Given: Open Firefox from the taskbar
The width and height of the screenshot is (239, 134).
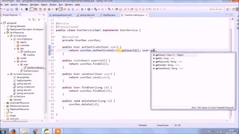Looking at the screenshot, I should click(x=13, y=131).
